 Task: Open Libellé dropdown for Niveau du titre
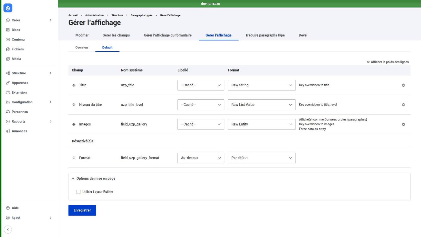[201, 105]
